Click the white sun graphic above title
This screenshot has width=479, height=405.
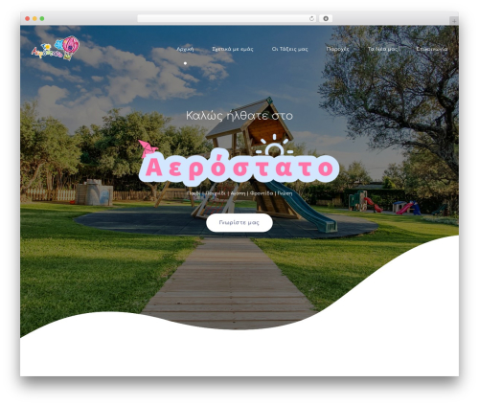[x=274, y=146]
